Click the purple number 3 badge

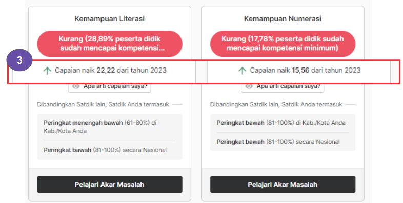[x=19, y=60]
